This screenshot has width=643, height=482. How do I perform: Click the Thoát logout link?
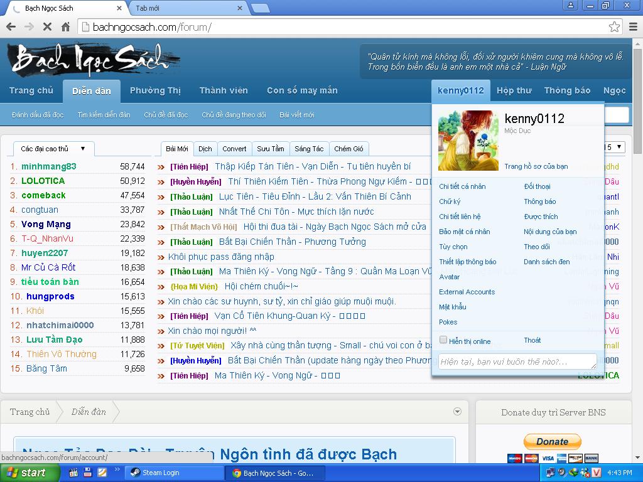pos(532,340)
